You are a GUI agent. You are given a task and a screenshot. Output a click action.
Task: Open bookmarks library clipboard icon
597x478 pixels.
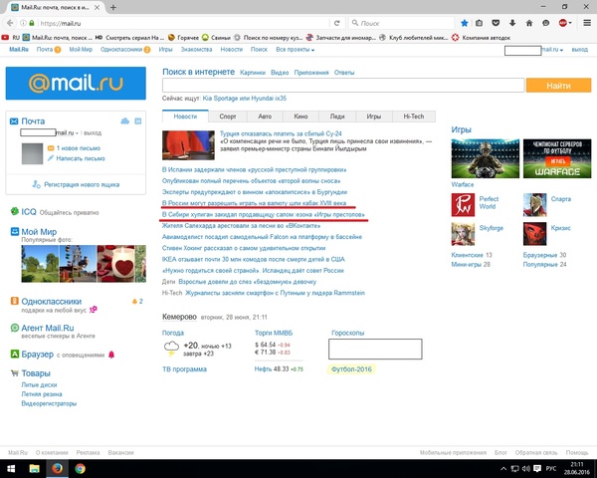pos(479,23)
